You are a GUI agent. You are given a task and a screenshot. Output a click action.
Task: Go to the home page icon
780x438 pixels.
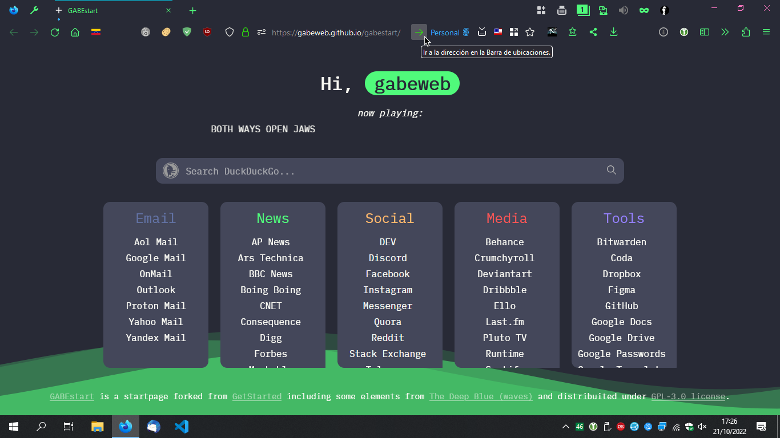pos(75,33)
